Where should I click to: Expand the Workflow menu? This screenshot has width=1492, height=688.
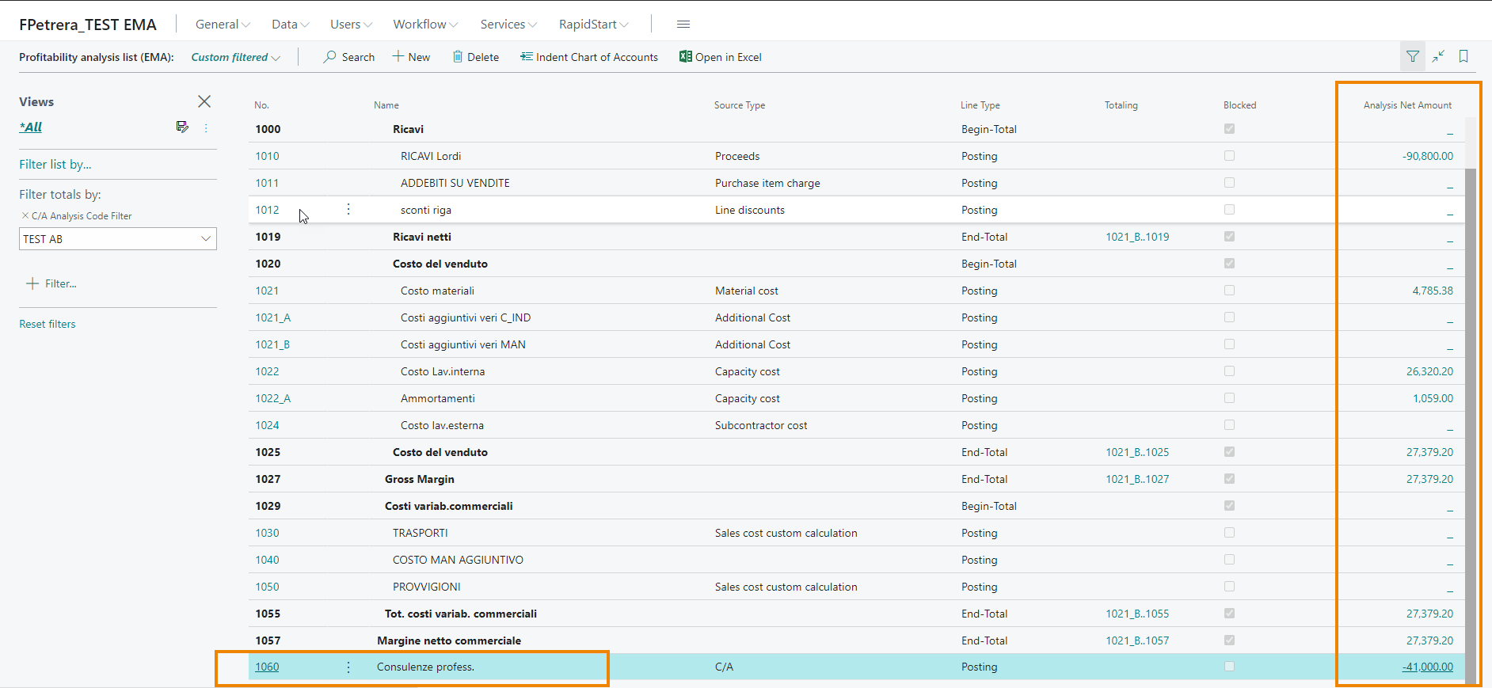[x=425, y=25]
